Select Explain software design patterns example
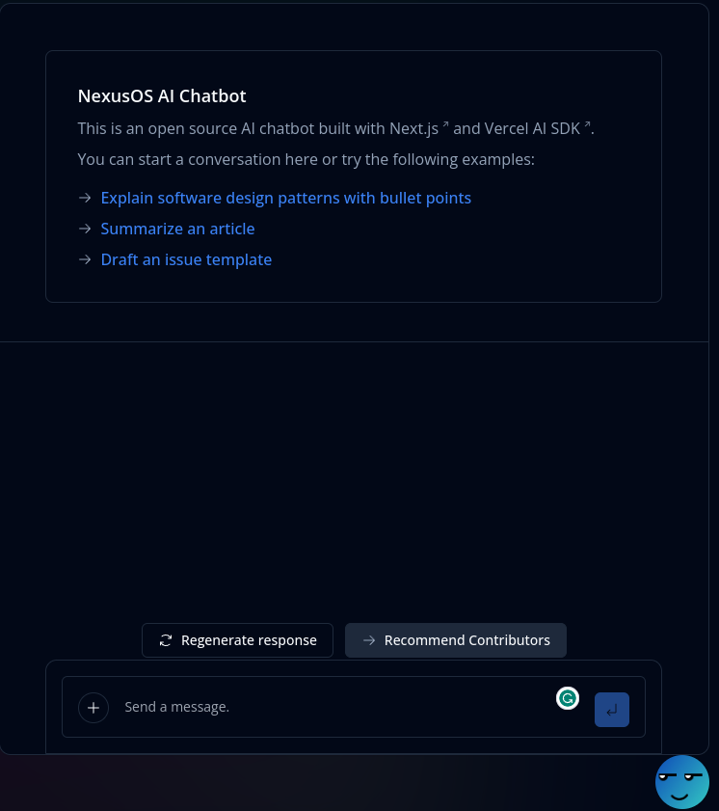The height and width of the screenshot is (811, 719). [x=285, y=198]
